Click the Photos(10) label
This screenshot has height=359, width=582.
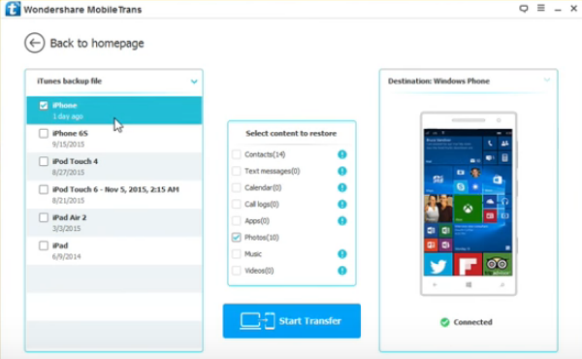262,238
